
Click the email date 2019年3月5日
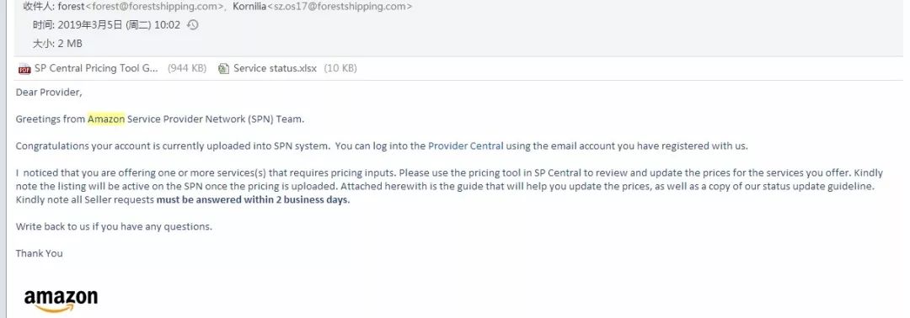(x=90, y=25)
